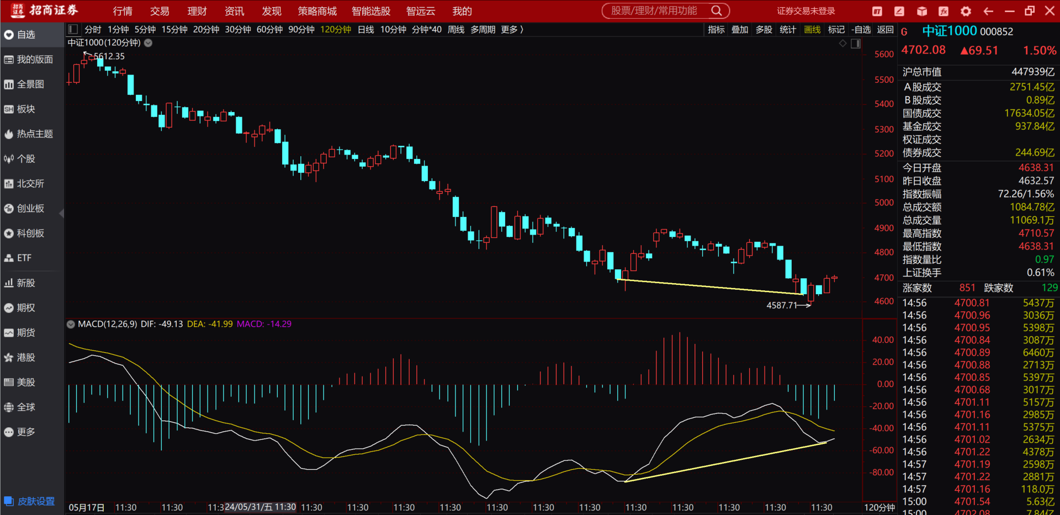The height and width of the screenshot is (515, 1060).
Task: Select the 20分钟 period tab
Action: pos(206,29)
